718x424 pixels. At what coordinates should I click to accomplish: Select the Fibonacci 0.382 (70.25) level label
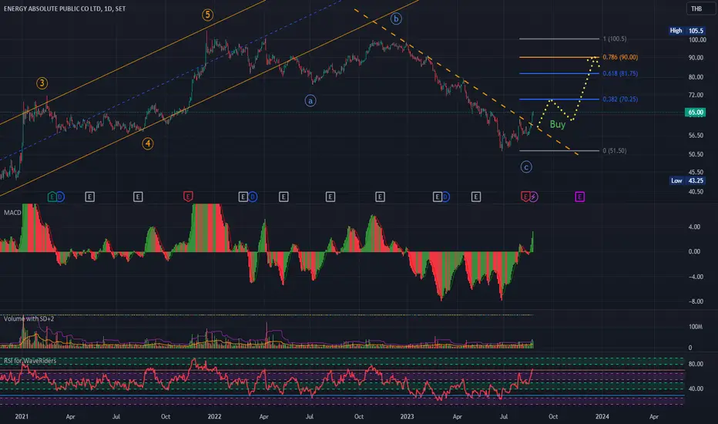(x=620, y=99)
